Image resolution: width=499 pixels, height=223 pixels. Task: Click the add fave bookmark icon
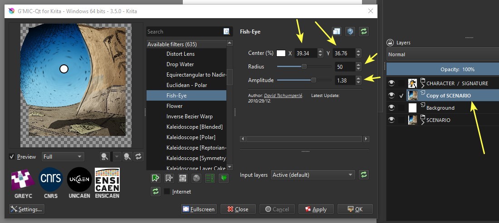(x=156, y=178)
